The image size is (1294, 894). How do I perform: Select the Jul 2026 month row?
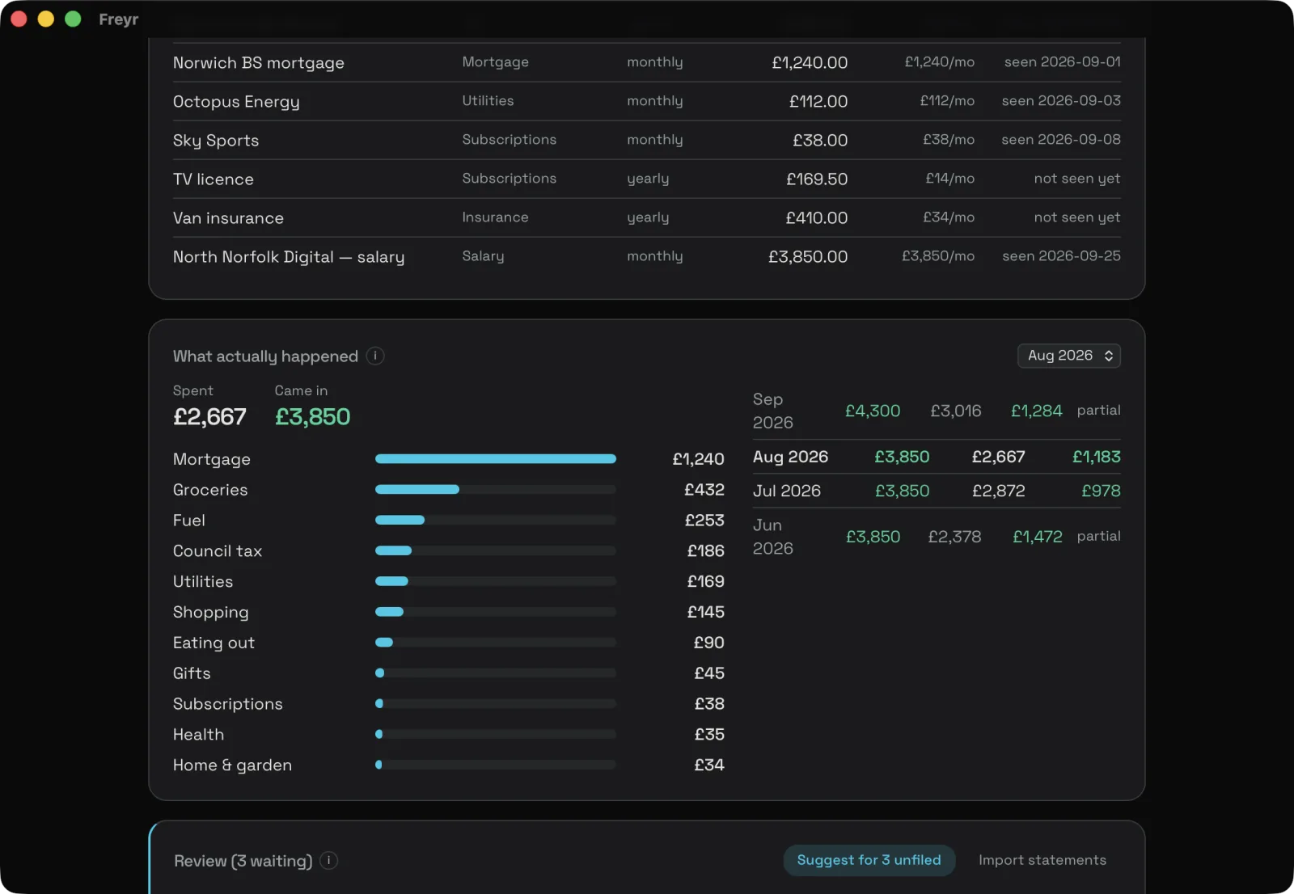937,491
